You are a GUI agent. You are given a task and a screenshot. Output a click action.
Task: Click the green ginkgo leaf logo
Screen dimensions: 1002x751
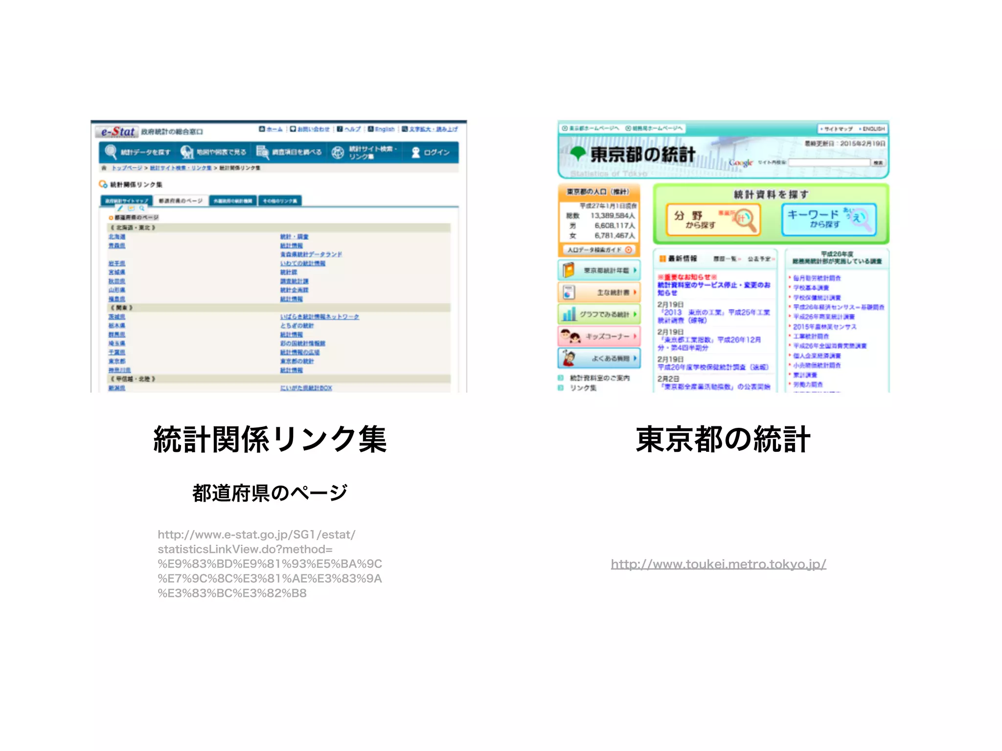pos(578,154)
